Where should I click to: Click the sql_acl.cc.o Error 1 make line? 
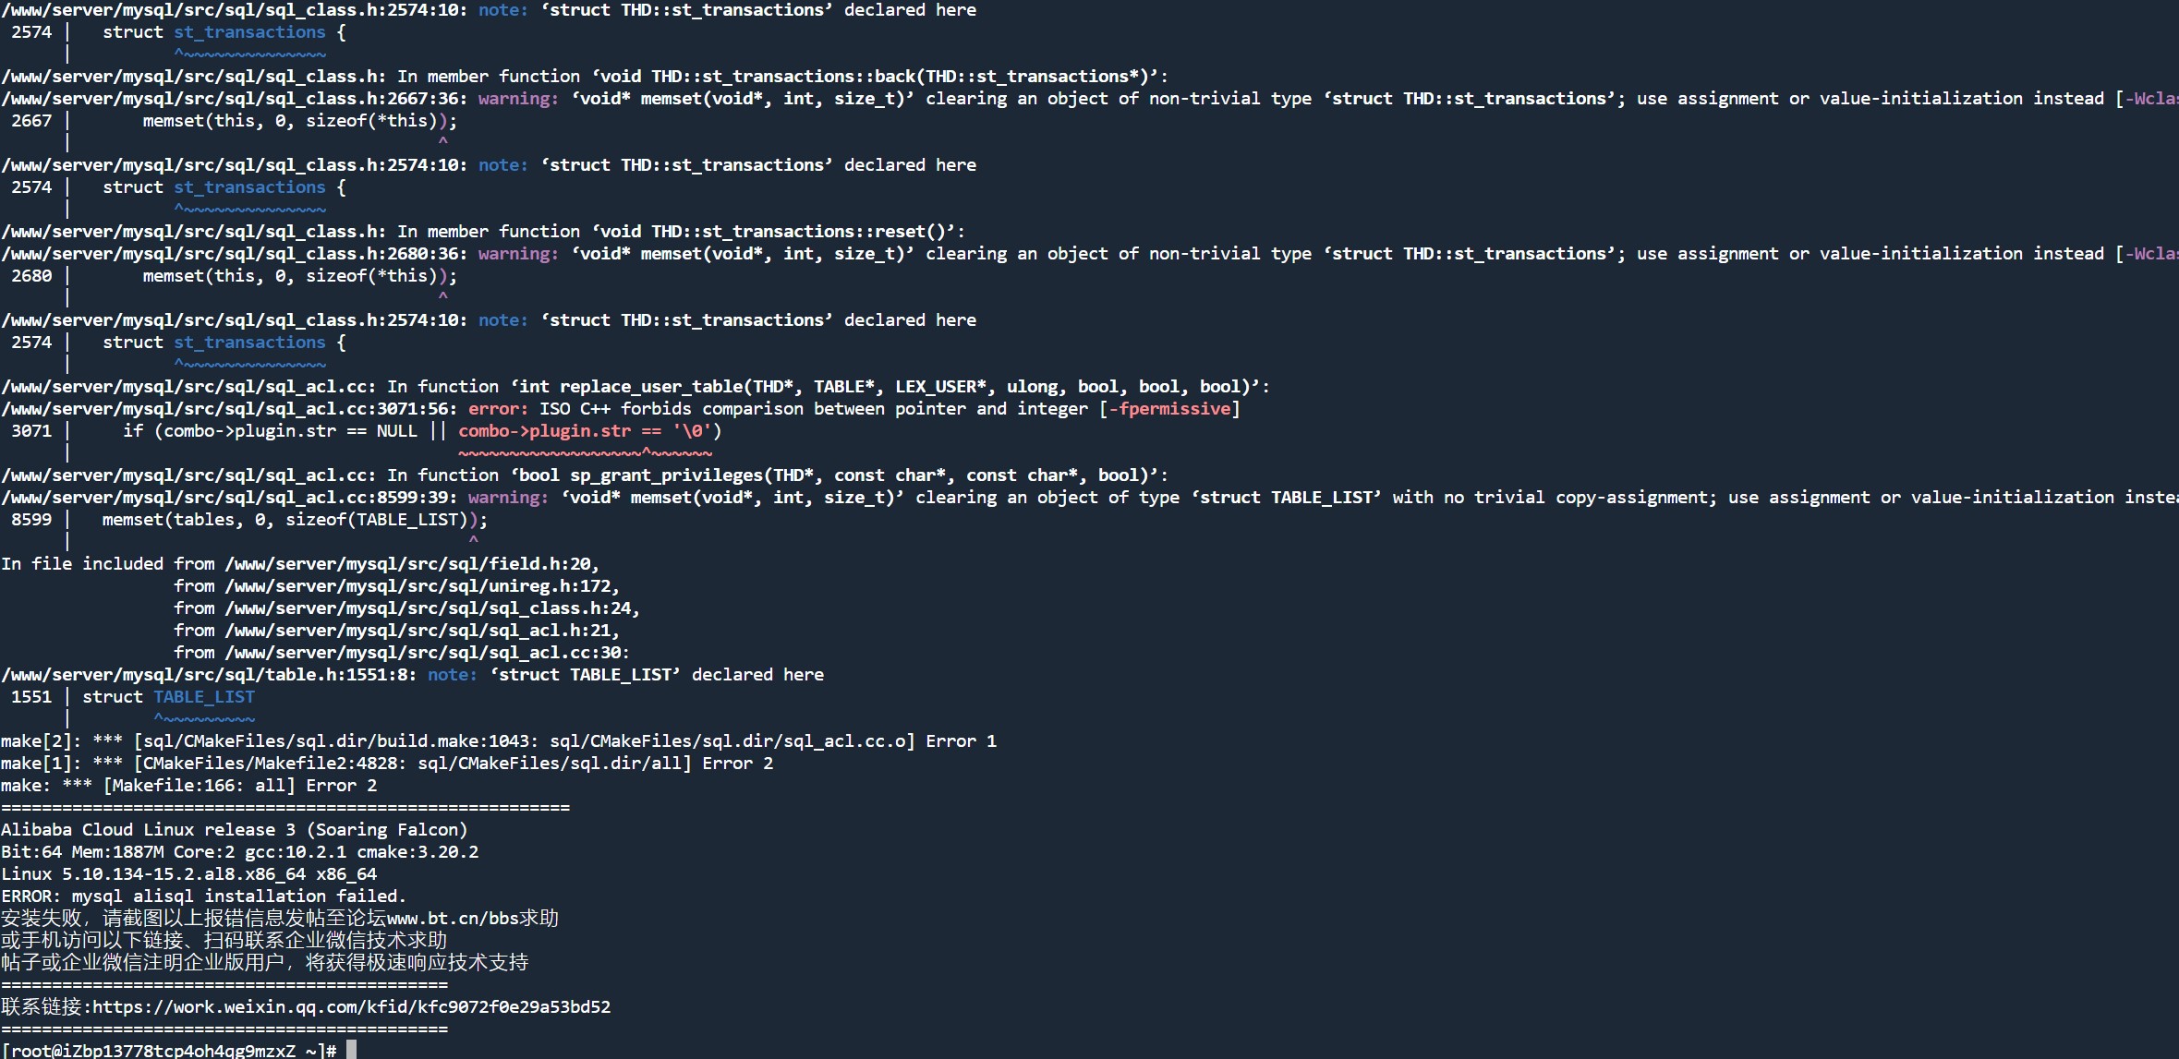499,741
